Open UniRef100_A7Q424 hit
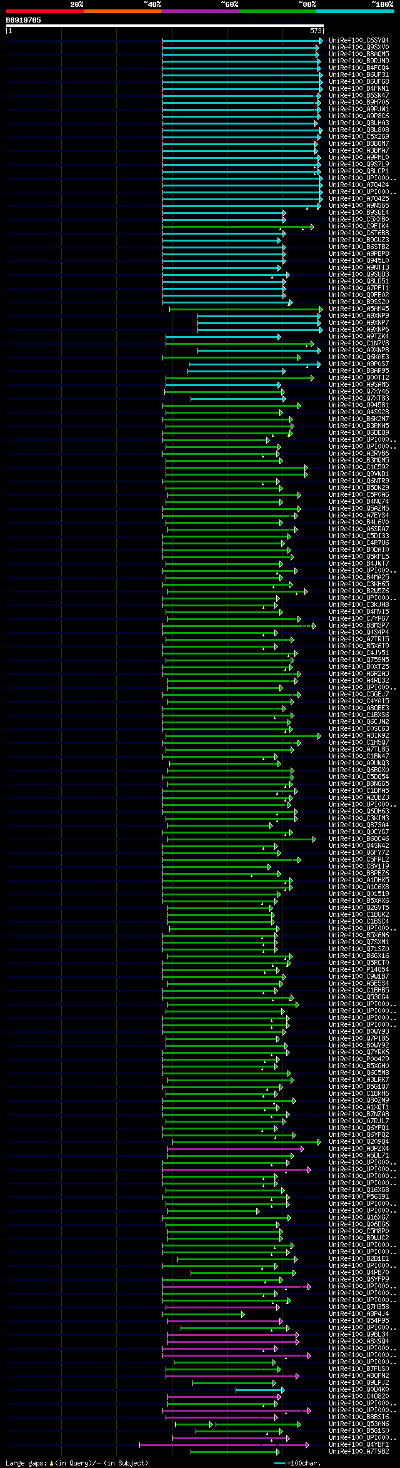This screenshot has height=1468, width=400. tap(359, 185)
